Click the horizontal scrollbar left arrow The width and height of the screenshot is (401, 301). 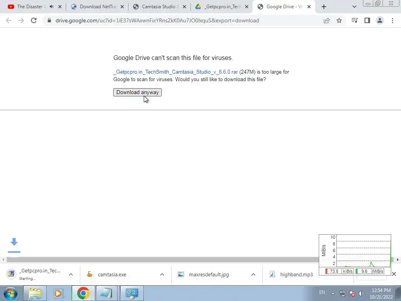(x=3, y=259)
